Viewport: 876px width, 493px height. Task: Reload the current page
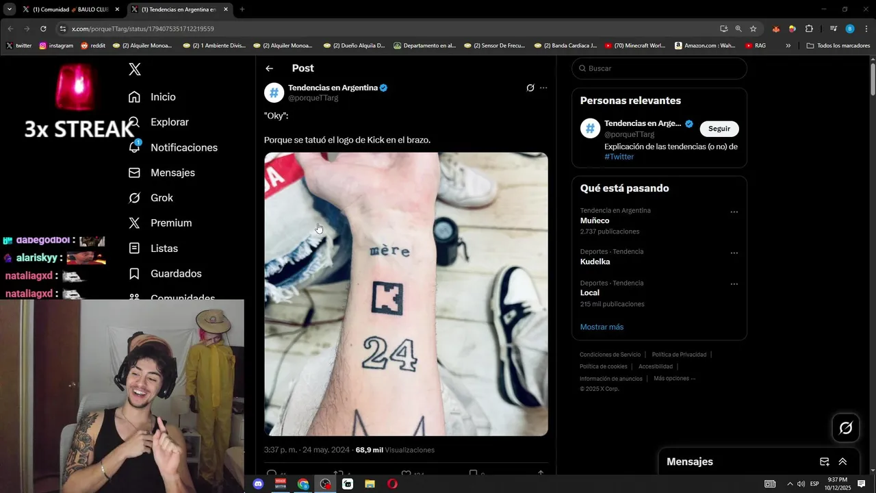click(43, 29)
